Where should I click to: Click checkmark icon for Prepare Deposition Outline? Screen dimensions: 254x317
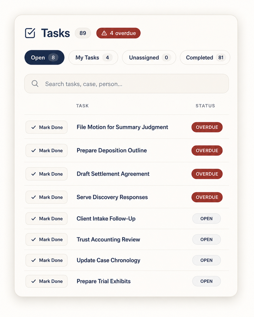34,150
